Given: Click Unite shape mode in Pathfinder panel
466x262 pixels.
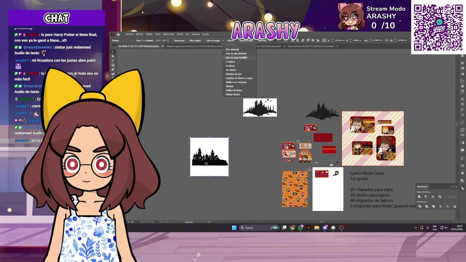Looking at the screenshot, I should 419,196.
